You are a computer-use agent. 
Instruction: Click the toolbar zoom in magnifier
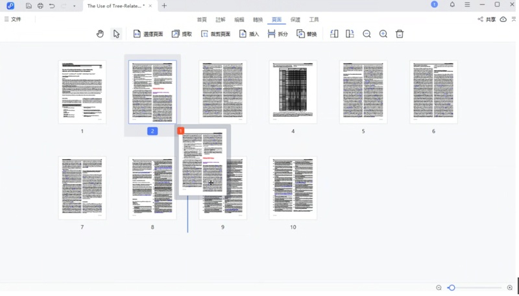383,34
